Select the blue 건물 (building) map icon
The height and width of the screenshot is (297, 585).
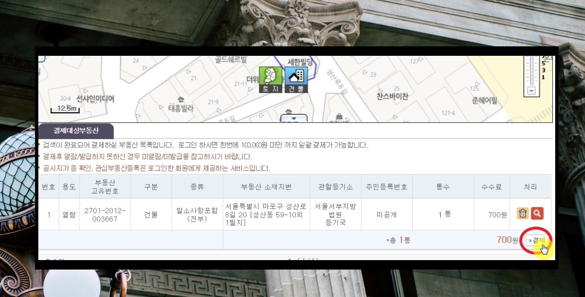click(x=296, y=79)
